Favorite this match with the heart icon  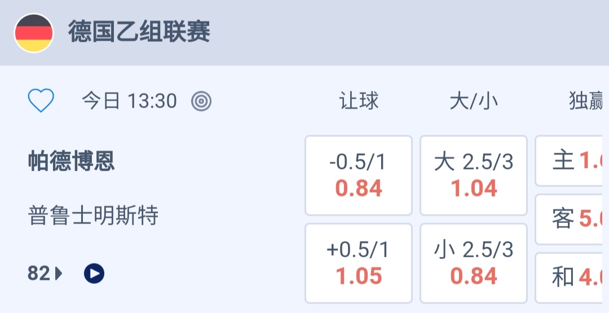[x=41, y=101]
